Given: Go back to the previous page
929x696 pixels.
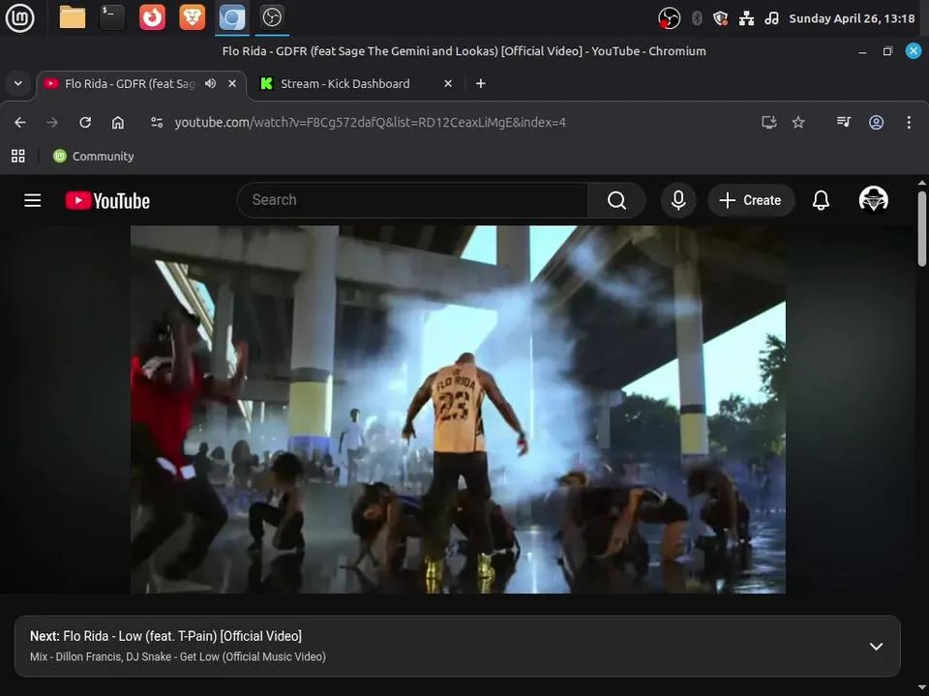Looking at the screenshot, I should pyautogui.click(x=20, y=123).
